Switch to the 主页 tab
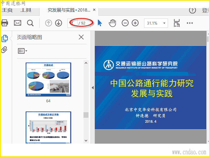 pos(7,10)
